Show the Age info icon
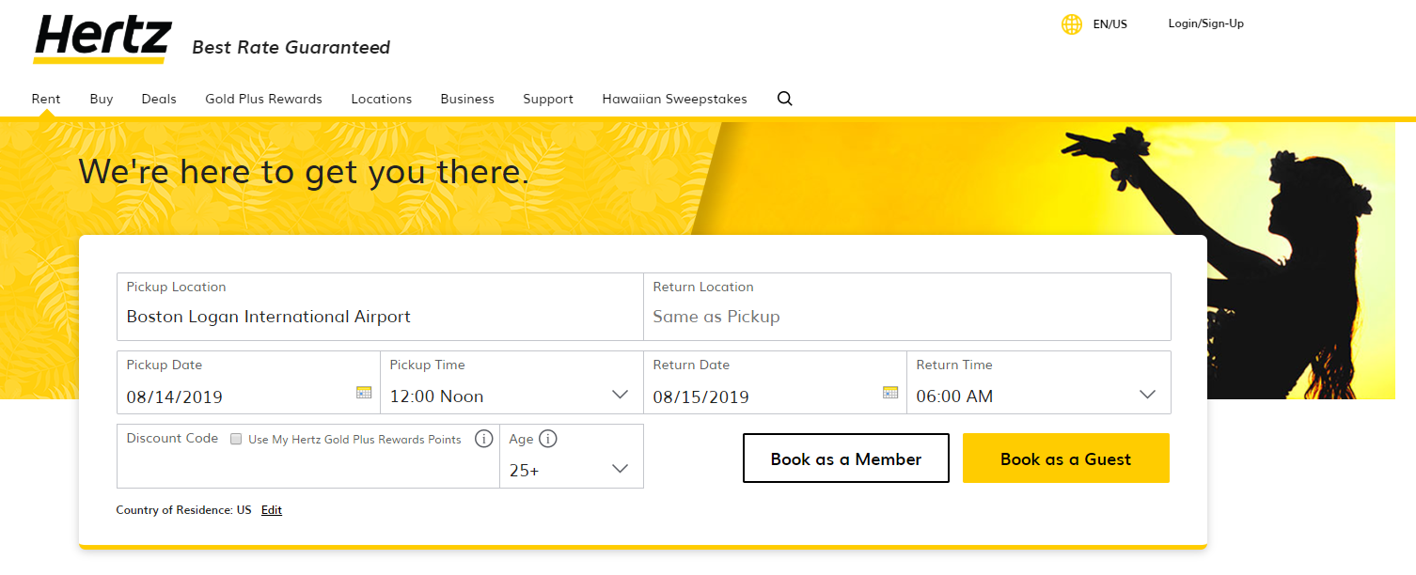The width and height of the screenshot is (1416, 575). coord(548,439)
